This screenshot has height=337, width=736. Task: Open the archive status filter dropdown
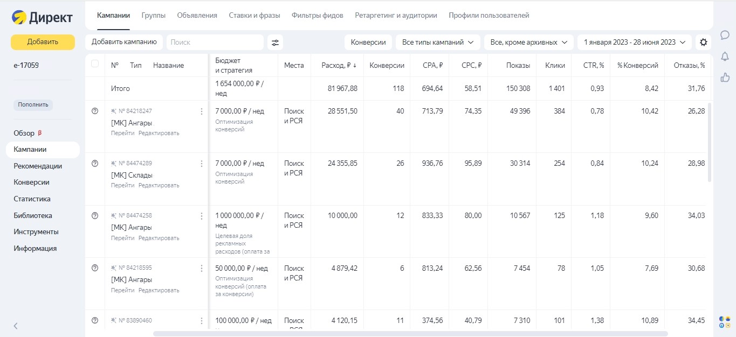coord(528,42)
